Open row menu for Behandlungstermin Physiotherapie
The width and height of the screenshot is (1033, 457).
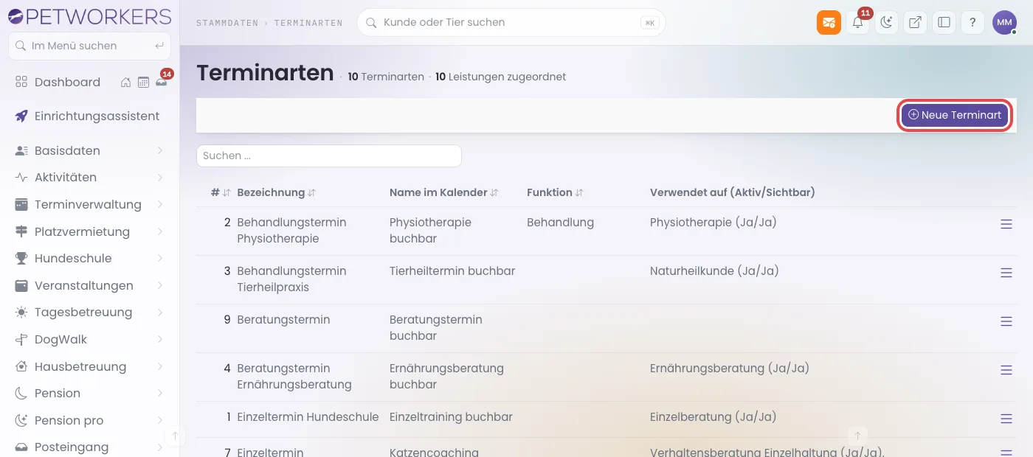click(1006, 224)
